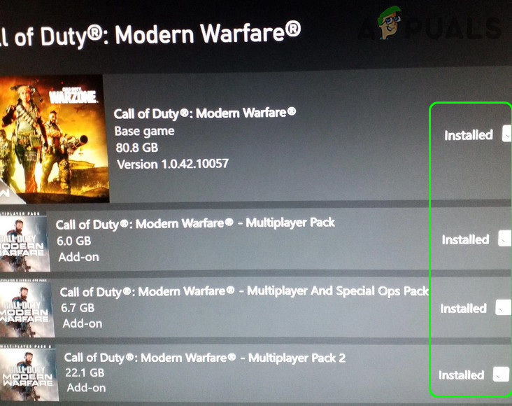The height and width of the screenshot is (406, 512).
Task: Click the 80.8 GB size text
Action: coord(137,148)
